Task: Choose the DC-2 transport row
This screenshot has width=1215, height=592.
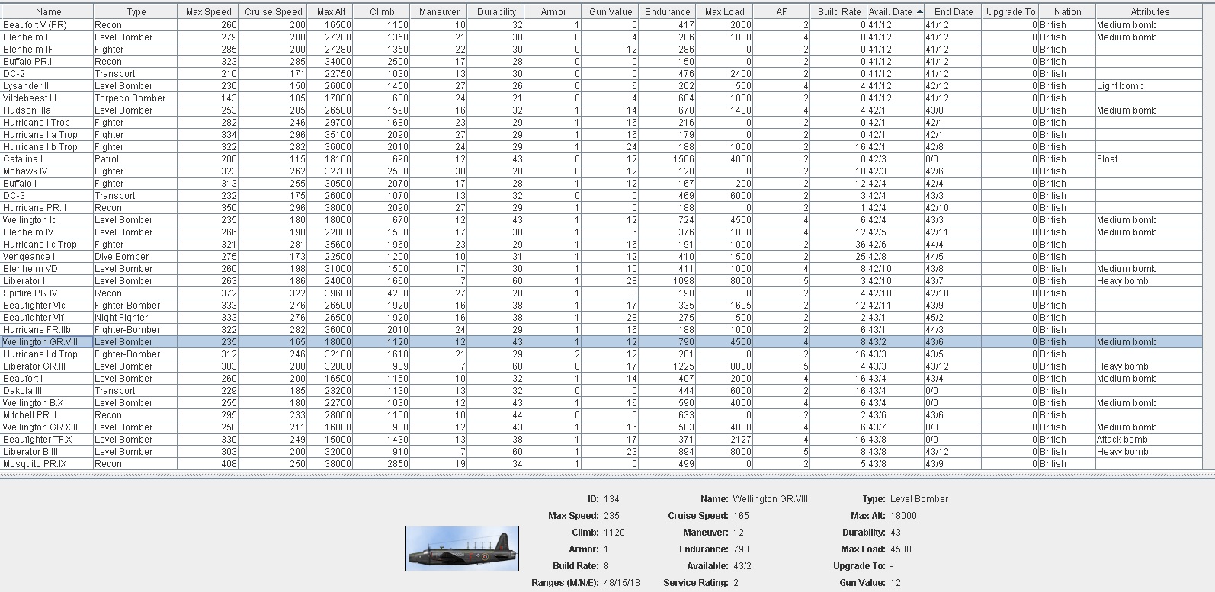Action: (602, 74)
